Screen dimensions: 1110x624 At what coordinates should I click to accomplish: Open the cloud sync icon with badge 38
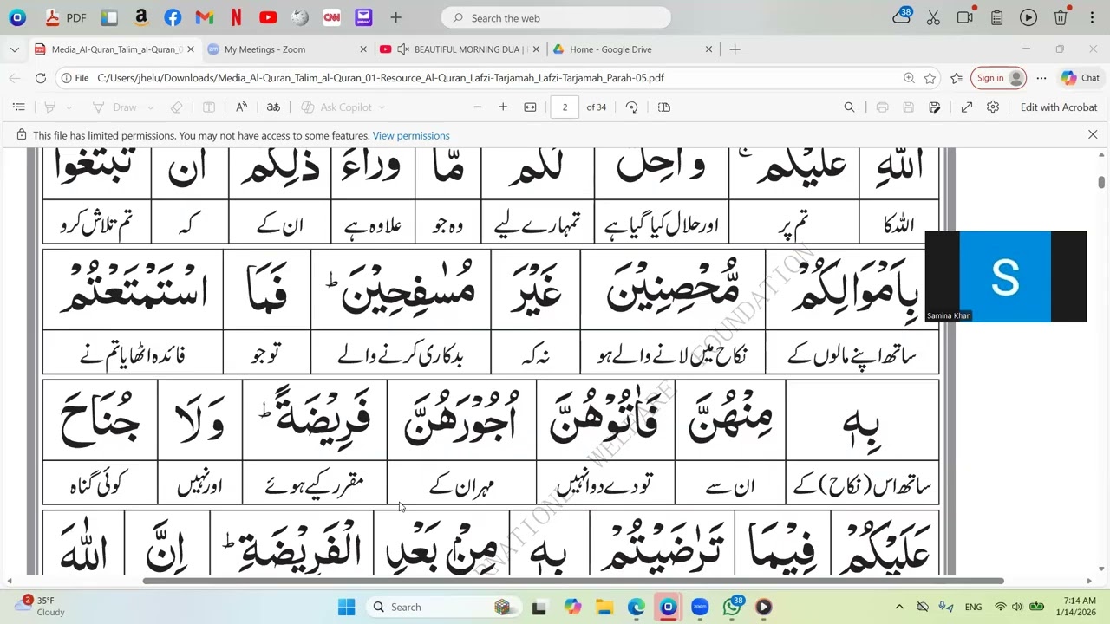tap(902, 16)
